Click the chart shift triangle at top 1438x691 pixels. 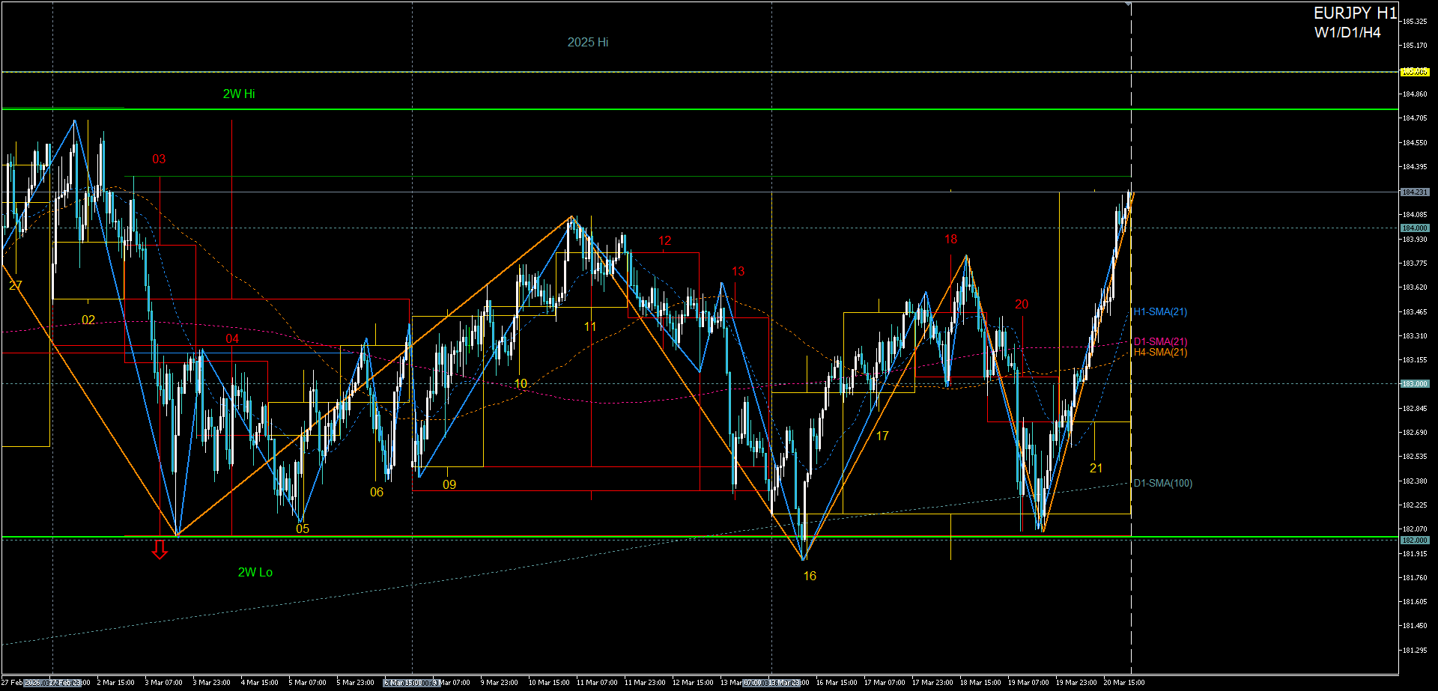(1128, 4)
